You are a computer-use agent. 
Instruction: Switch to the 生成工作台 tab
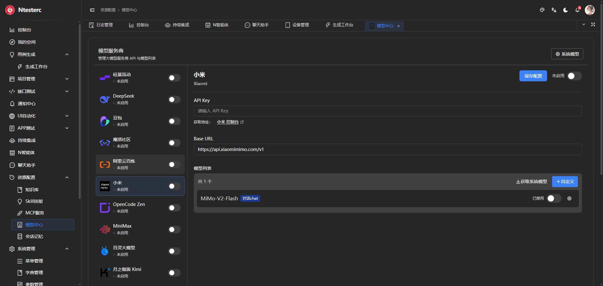(x=340, y=25)
